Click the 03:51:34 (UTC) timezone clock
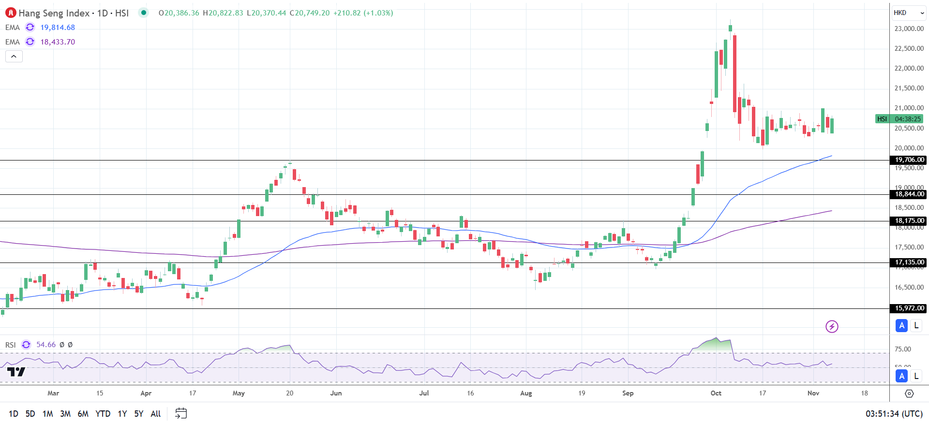Viewport: 929px width, 423px height. click(894, 414)
